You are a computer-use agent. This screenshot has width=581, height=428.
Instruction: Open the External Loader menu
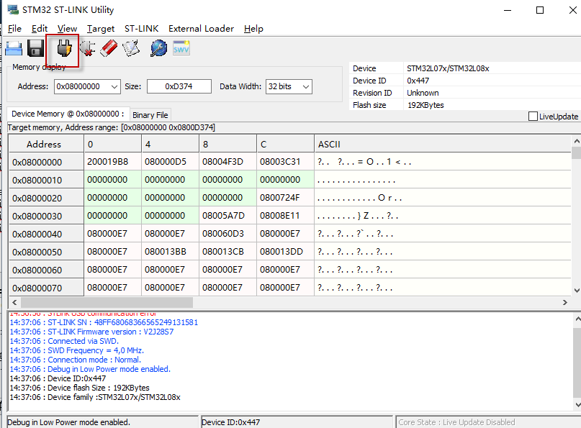(201, 29)
